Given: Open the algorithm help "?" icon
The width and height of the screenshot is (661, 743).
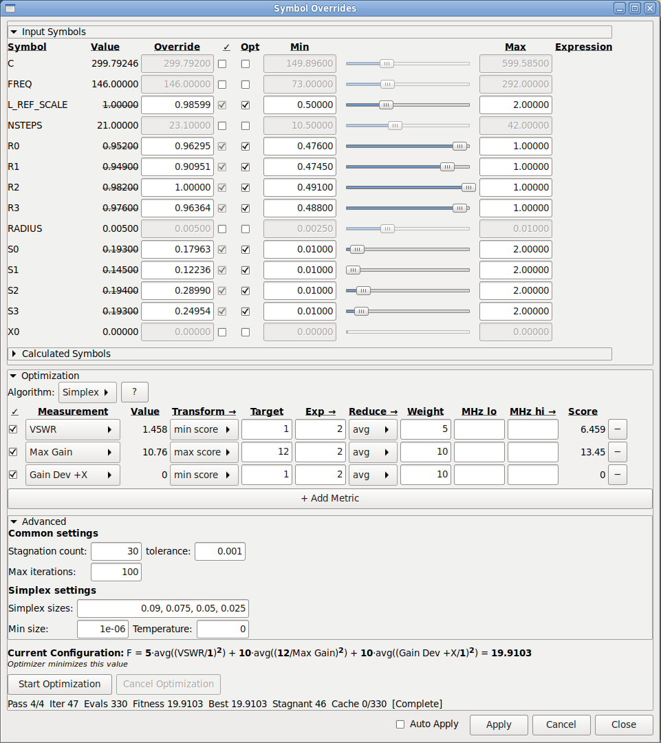Looking at the screenshot, I should tap(134, 391).
